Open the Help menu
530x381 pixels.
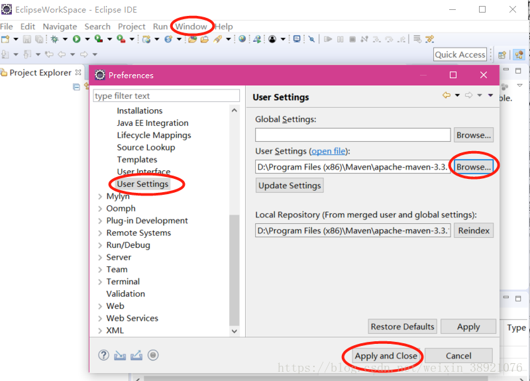224,27
